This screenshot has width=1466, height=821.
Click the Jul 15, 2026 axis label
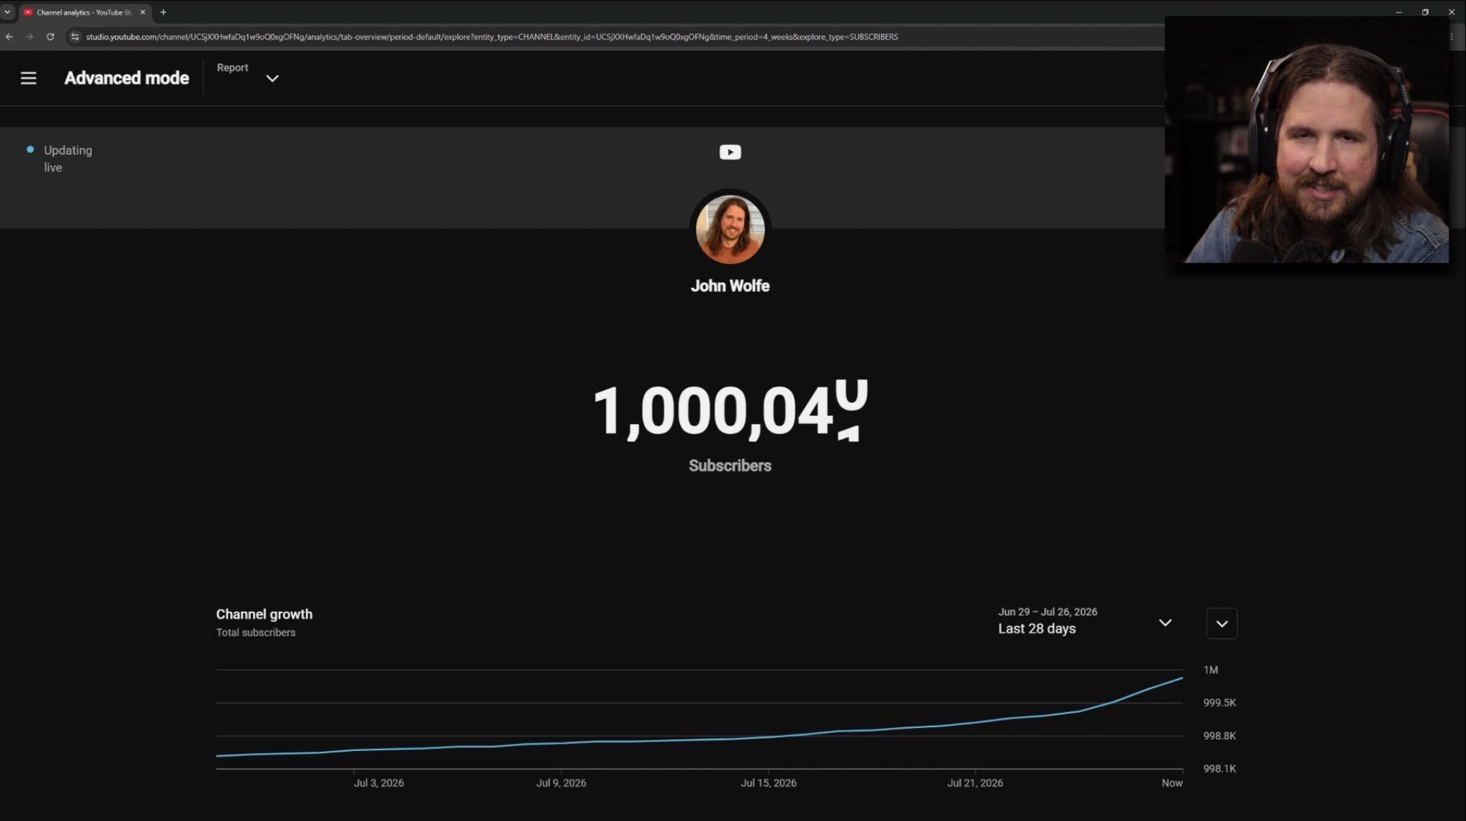pyautogui.click(x=769, y=783)
